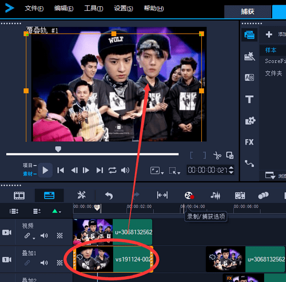Open the 设置(S) menu

[124, 9]
